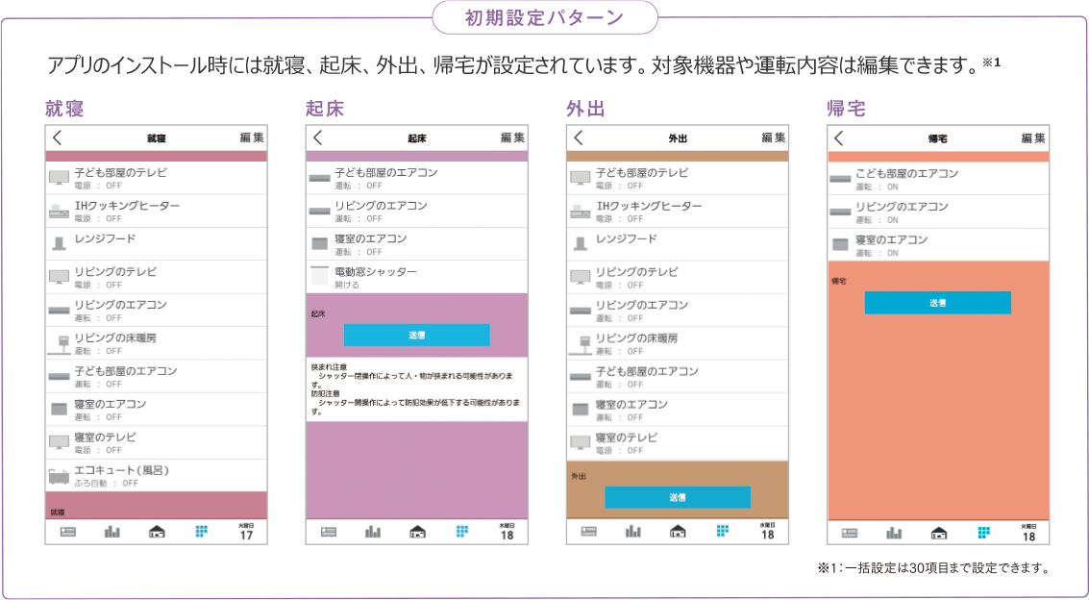Screen dimensions: 1089x600
Task: Open the date 17 calendar on 就寝 screen
Action: pyautogui.click(x=246, y=532)
